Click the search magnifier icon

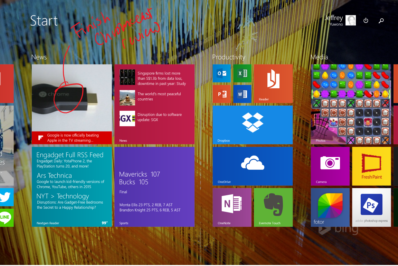tap(381, 21)
